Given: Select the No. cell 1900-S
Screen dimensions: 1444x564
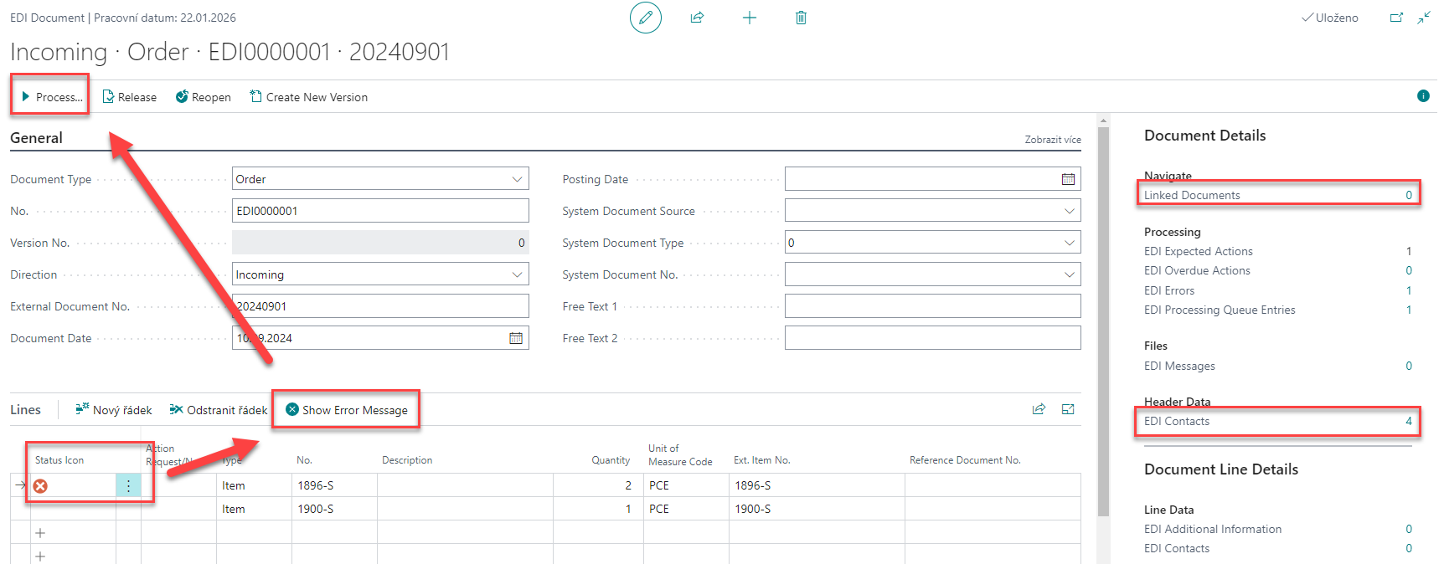Looking at the screenshot, I should click(x=333, y=509).
